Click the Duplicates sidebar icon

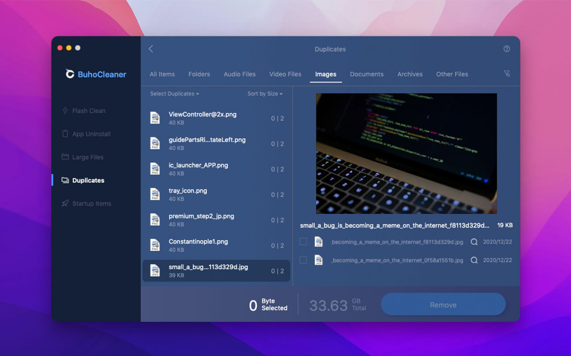point(65,180)
